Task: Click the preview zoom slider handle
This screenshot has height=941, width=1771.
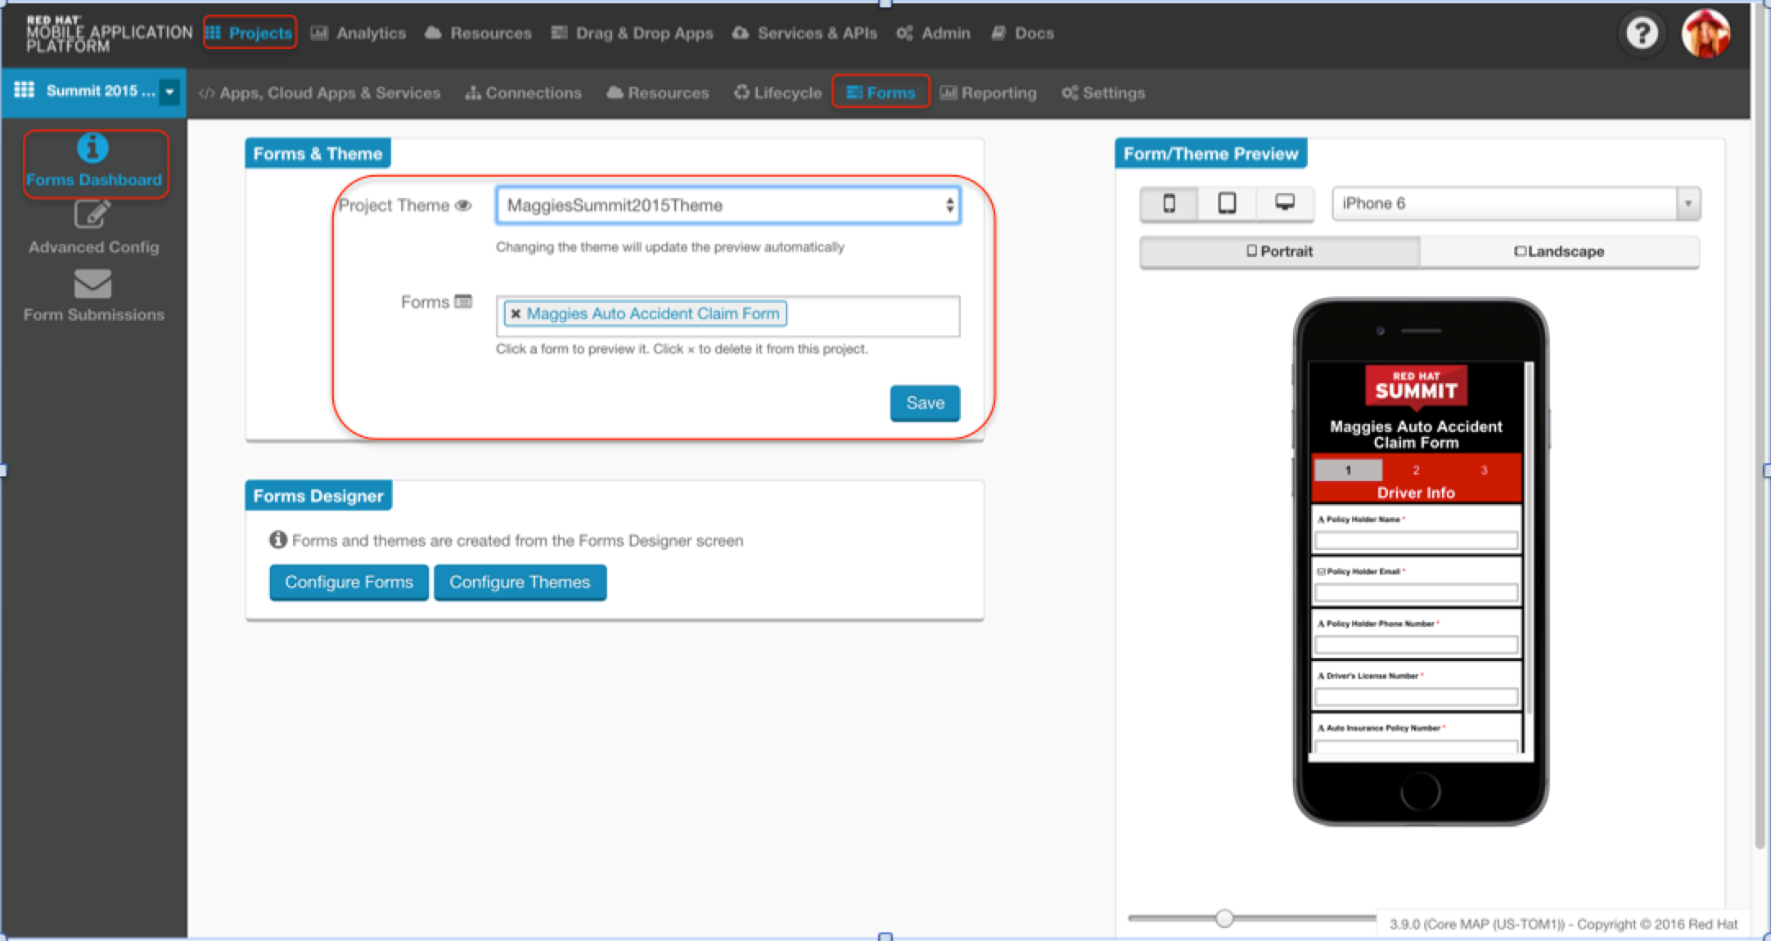Action: 1224,918
